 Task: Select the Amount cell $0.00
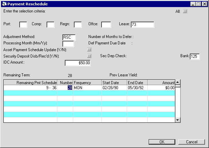(x=161, y=88)
